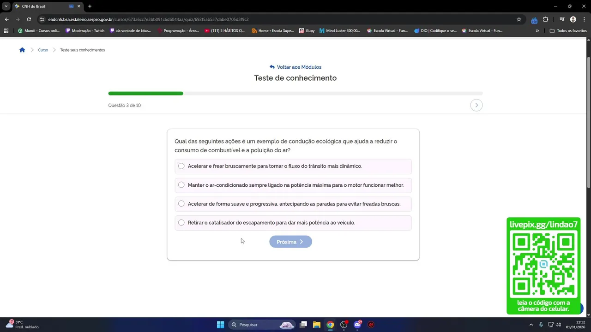Viewport: 591px width, 332px height.
Task: Open a new browser tab
Action: [90, 6]
